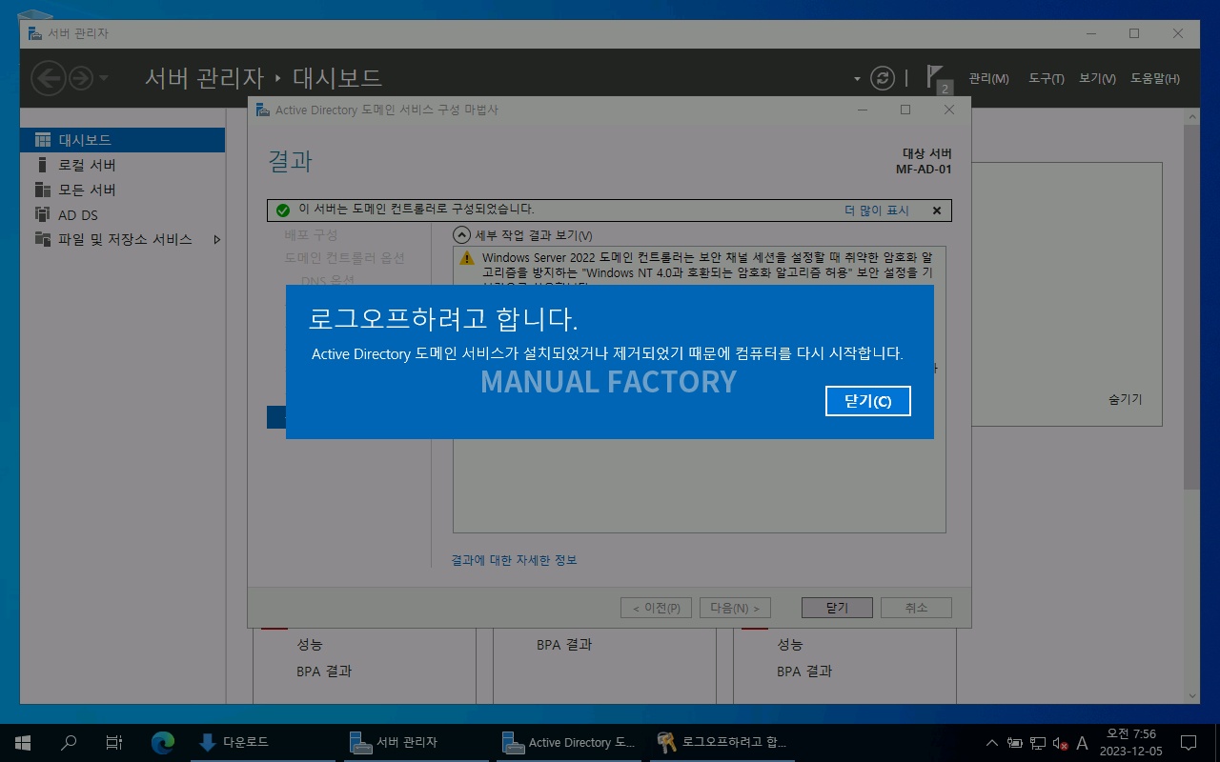Screen dimensions: 1220x762
Task: Click green success check icon
Action: tap(282, 211)
